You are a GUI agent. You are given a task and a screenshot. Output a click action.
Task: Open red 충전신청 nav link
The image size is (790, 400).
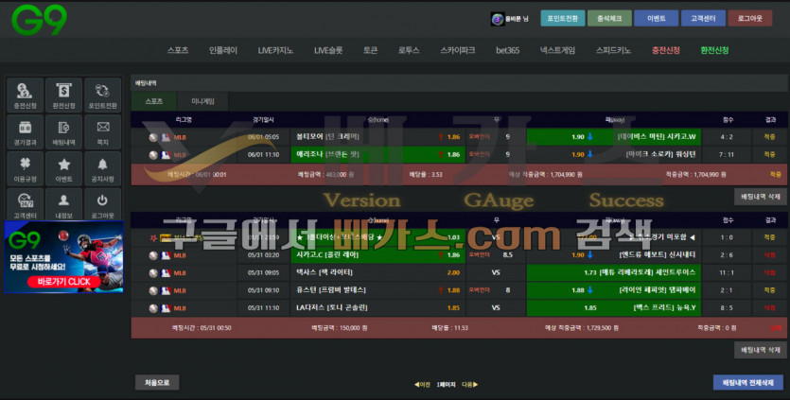click(665, 50)
